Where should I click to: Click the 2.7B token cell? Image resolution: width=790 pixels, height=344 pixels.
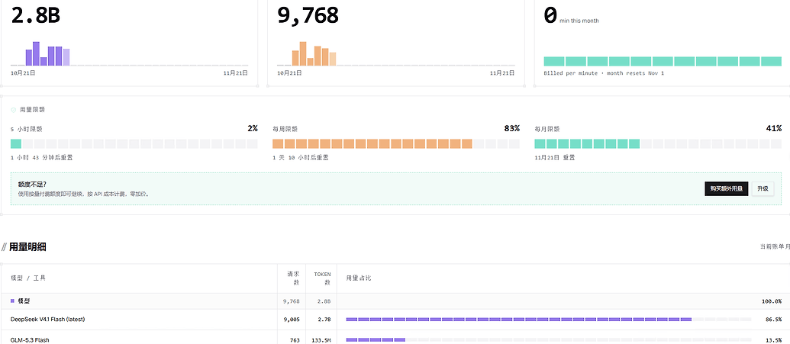coord(324,320)
